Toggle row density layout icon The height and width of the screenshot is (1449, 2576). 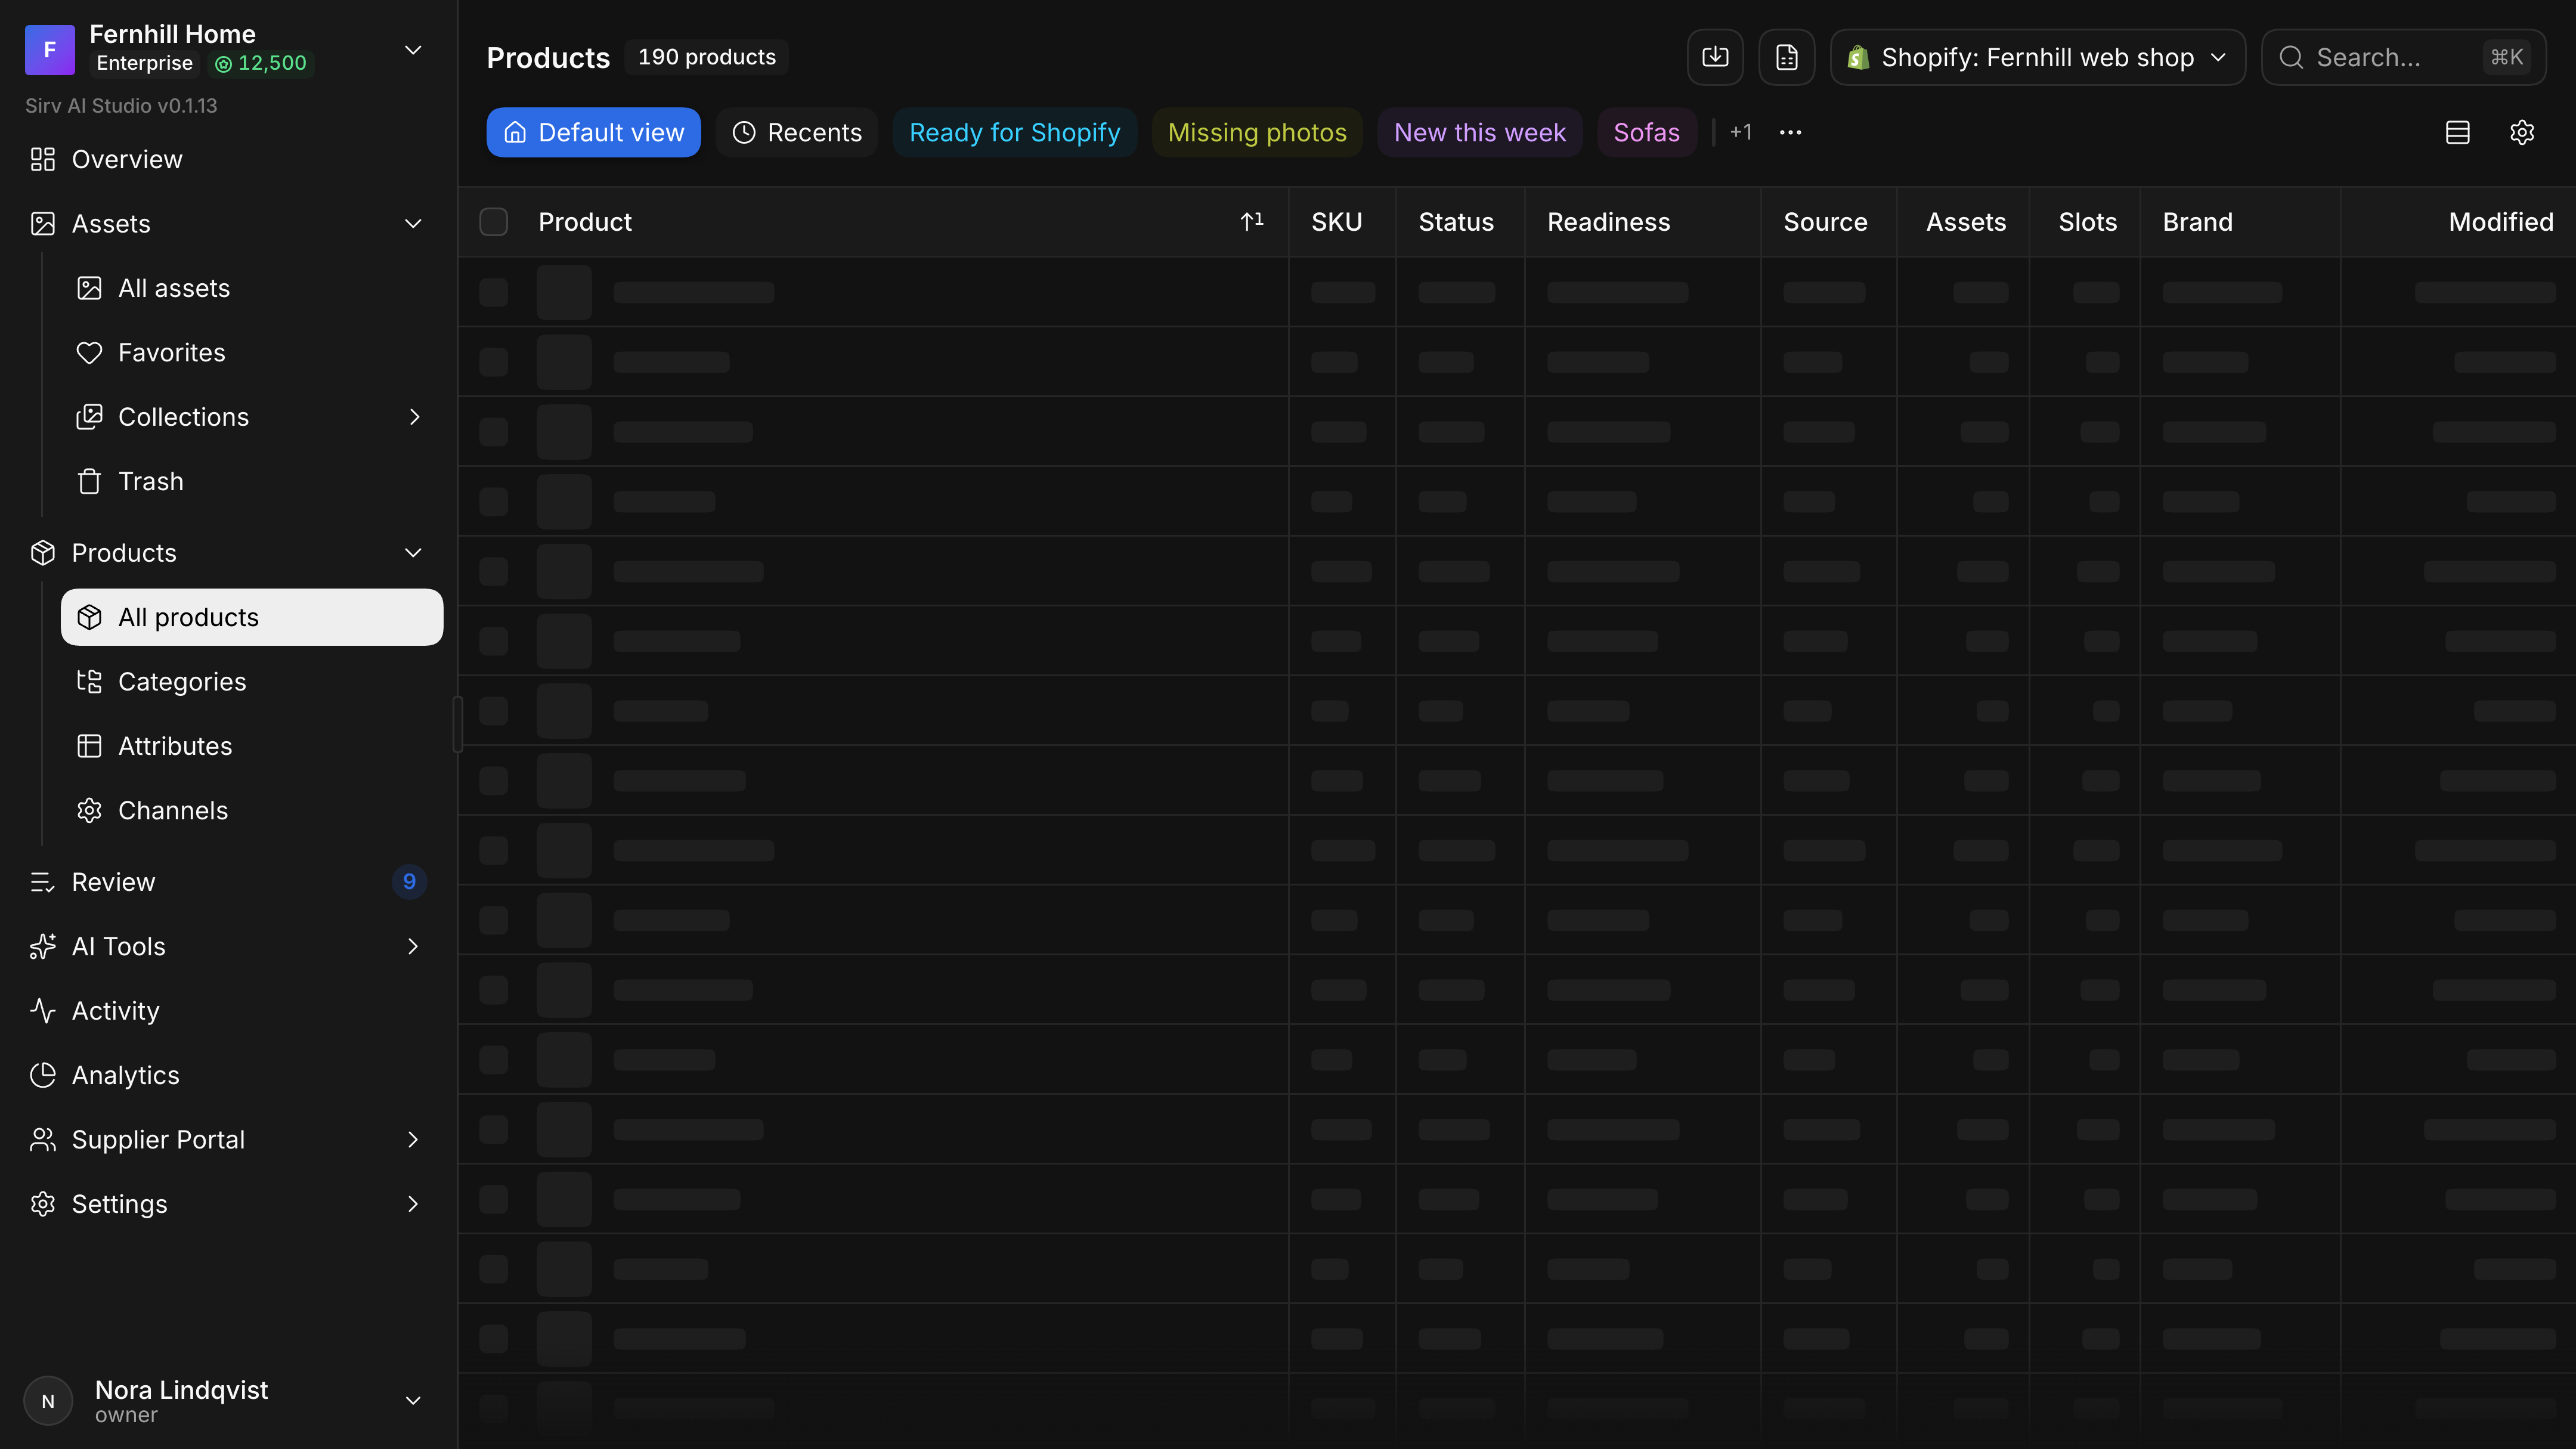[x=2458, y=132]
